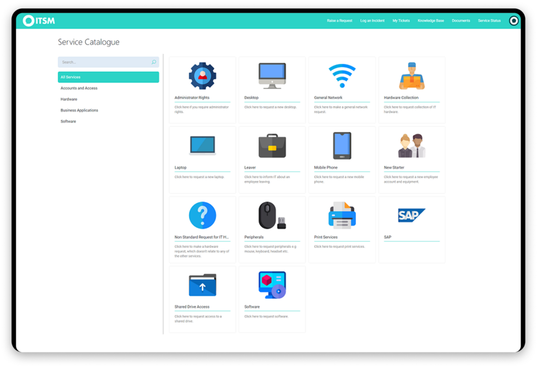Open the Knowledge Base menu
The width and height of the screenshot is (537, 367).
point(431,20)
